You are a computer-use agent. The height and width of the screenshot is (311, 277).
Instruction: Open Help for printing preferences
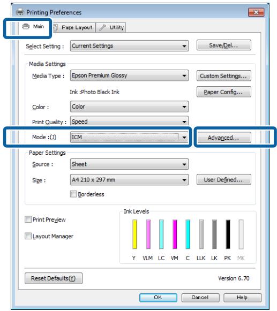pos(242,298)
